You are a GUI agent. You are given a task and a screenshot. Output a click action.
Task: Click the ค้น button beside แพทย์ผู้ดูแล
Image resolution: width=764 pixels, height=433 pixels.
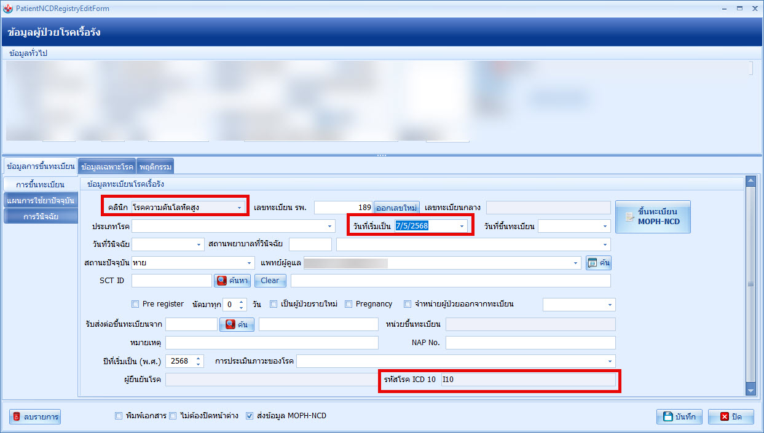click(599, 263)
